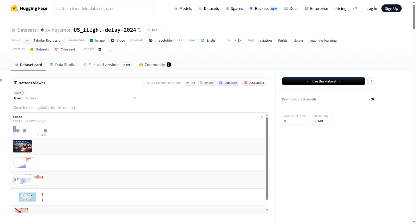This screenshot has width=416, height=224.
Task: Expand the Use this dataset dropdown
Action: pyautogui.click(x=323, y=81)
